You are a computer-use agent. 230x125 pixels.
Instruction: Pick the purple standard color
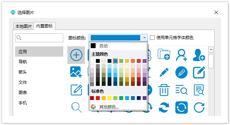(x=145, y=98)
